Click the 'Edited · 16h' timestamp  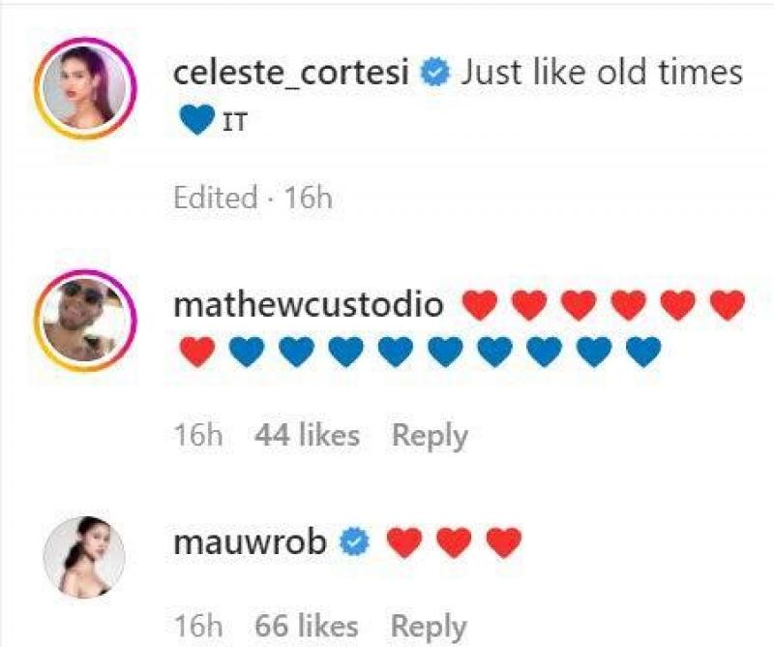(253, 198)
